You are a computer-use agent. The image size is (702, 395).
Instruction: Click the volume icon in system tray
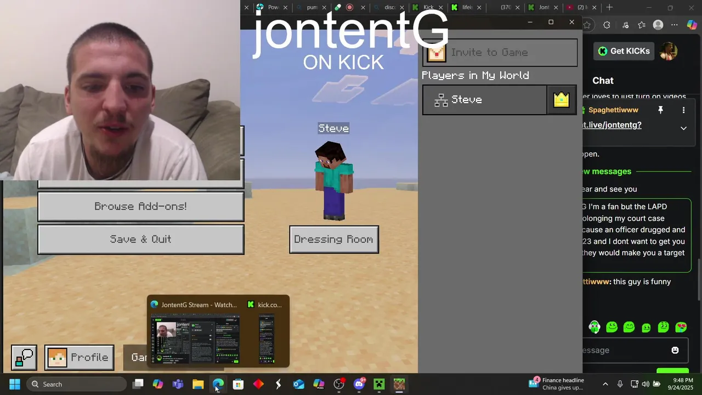tap(646, 384)
